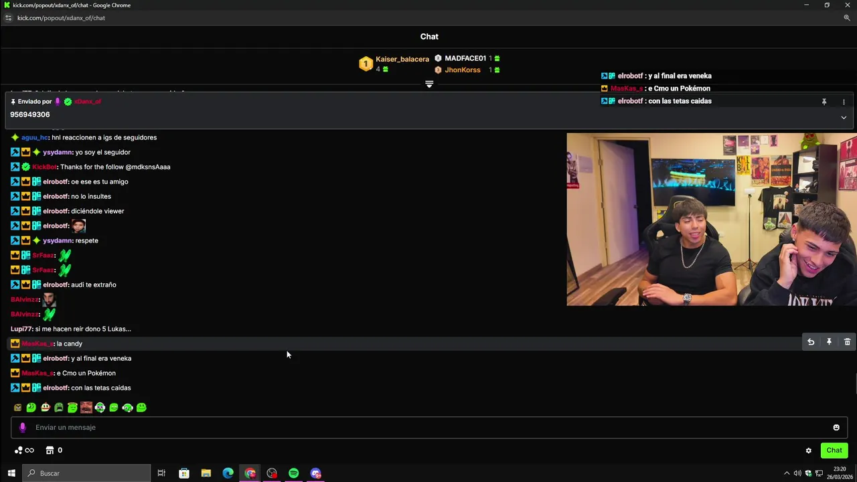Open the shop icon showing 0
This screenshot has width=857, height=482.
[54, 451]
